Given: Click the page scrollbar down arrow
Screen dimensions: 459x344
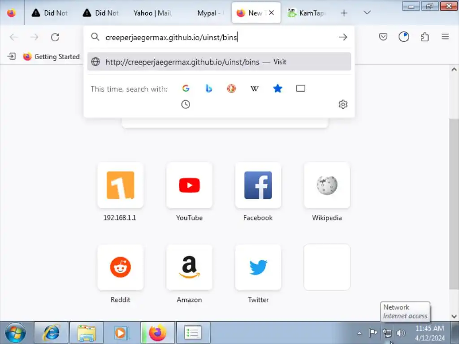Looking at the screenshot, I should coord(454,316).
